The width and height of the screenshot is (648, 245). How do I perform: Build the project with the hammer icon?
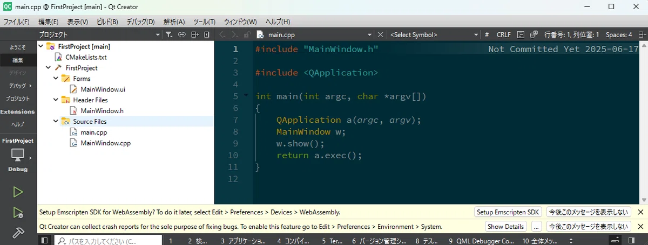coord(18,233)
